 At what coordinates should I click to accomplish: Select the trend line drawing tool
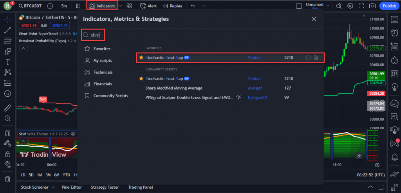click(8, 30)
